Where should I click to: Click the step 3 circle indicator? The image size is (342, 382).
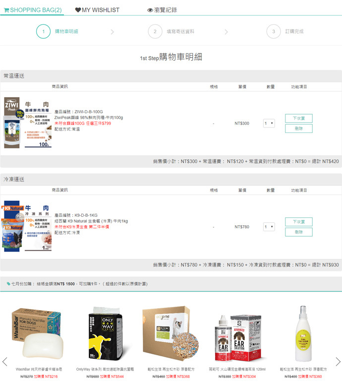(x=274, y=31)
